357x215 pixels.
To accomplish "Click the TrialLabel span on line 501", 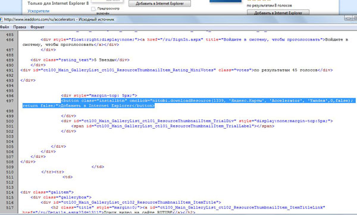I will point(173,126).
